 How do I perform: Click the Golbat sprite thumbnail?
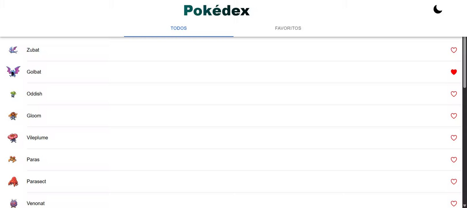pos(13,72)
